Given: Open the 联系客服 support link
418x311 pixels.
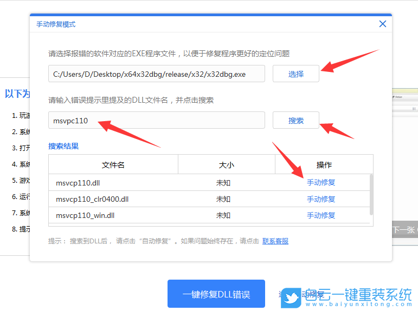Looking at the screenshot, I should click(x=275, y=241).
